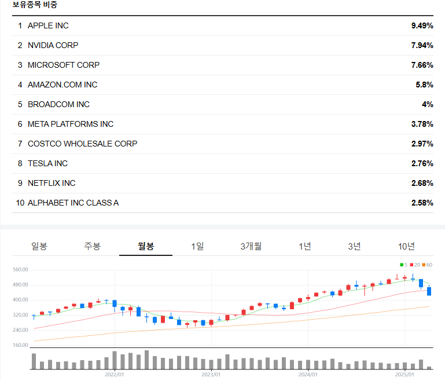445x381 pixels.
Task: Open the 1일 chart tab
Action: point(197,246)
